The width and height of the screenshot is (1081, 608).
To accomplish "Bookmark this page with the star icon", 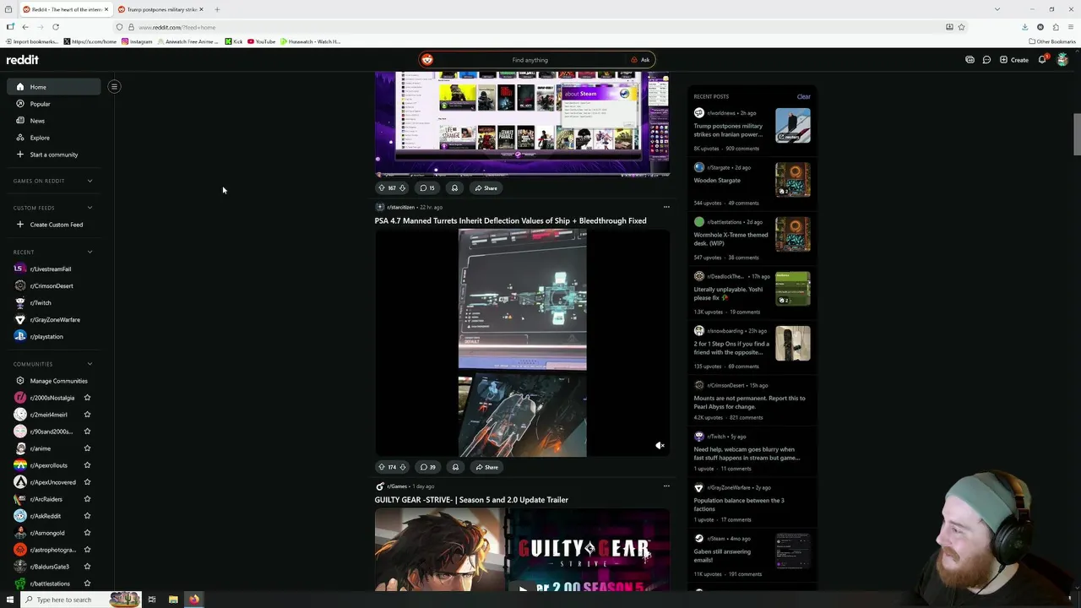I will pyautogui.click(x=961, y=27).
